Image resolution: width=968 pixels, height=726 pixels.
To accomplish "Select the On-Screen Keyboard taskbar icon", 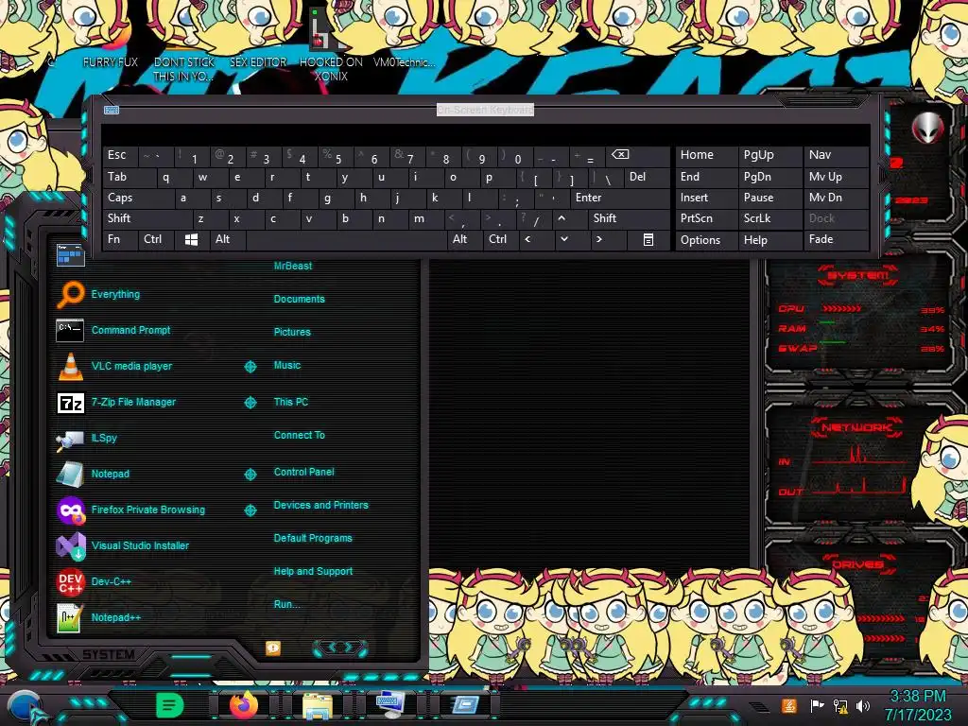I will pyautogui.click(x=390, y=703).
